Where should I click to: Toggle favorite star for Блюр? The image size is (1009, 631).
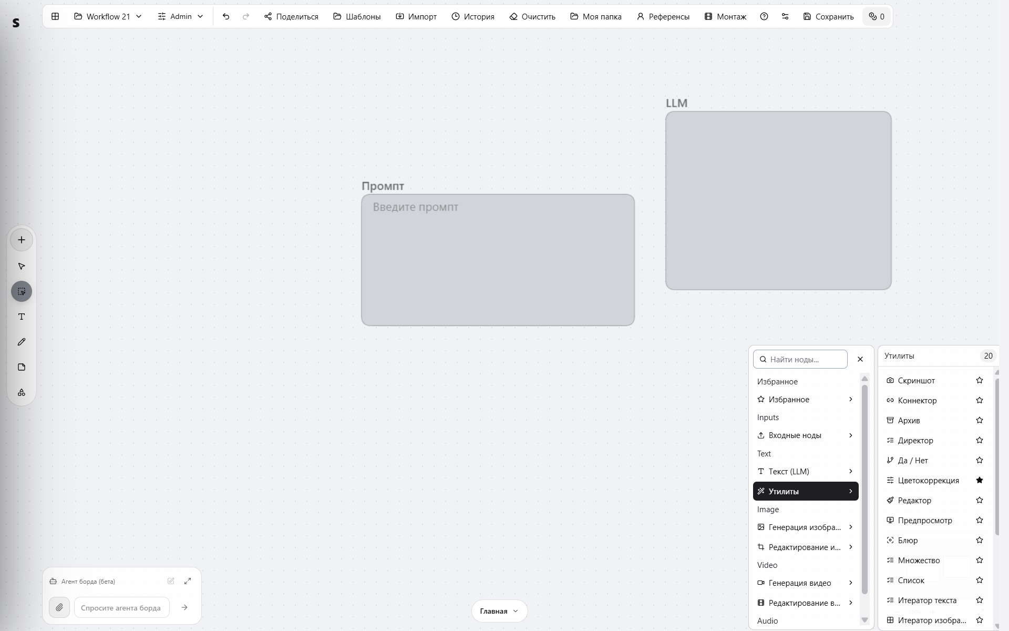pyautogui.click(x=980, y=540)
